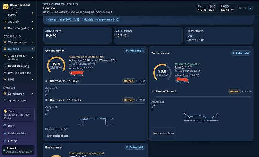
Task: Click the Wohnzimmer 23,8 temperature gauge
Action: [162, 72]
